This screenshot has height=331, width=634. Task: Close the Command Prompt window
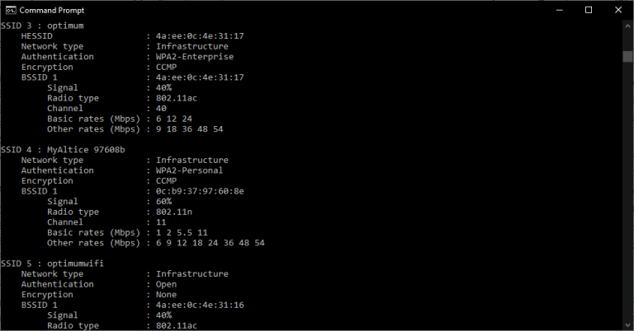pyautogui.click(x=617, y=9)
